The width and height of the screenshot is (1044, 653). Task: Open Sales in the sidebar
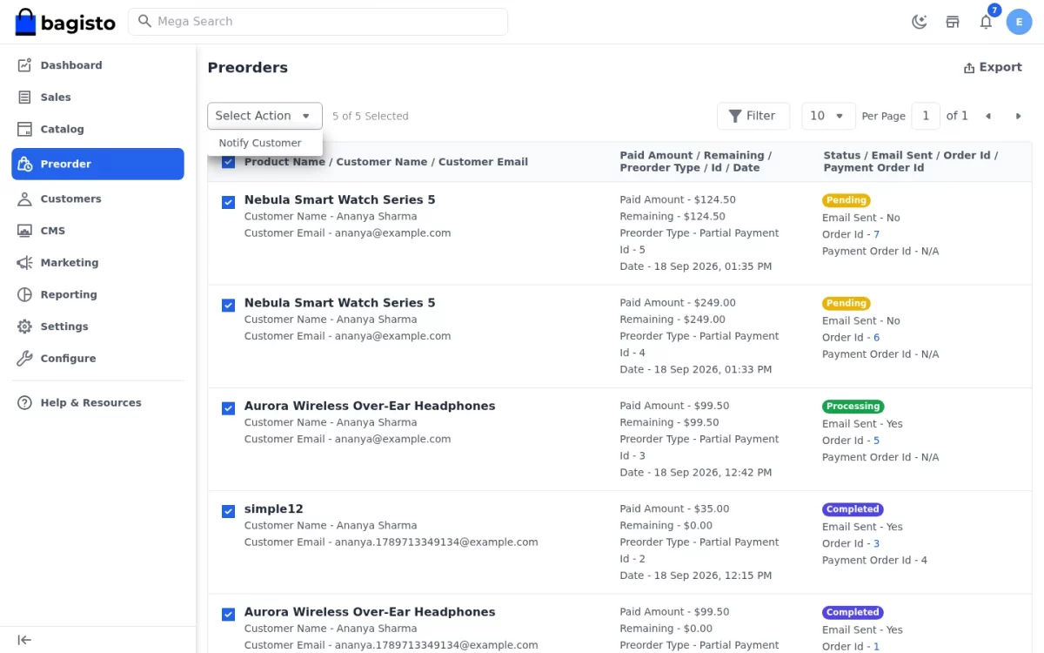click(97, 98)
